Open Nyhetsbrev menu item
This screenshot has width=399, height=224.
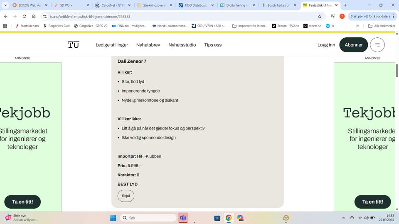click(x=148, y=45)
